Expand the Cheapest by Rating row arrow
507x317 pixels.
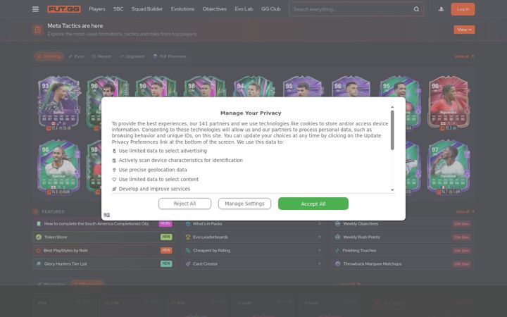tap(320, 250)
